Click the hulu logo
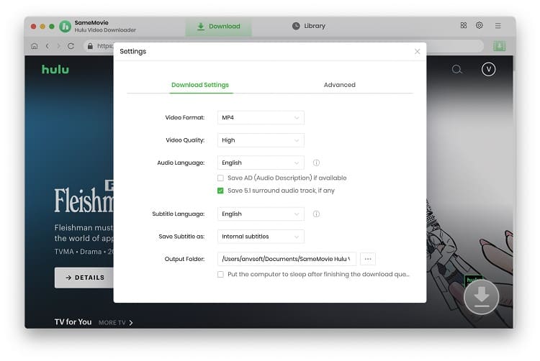The image size is (540, 361). click(55, 70)
